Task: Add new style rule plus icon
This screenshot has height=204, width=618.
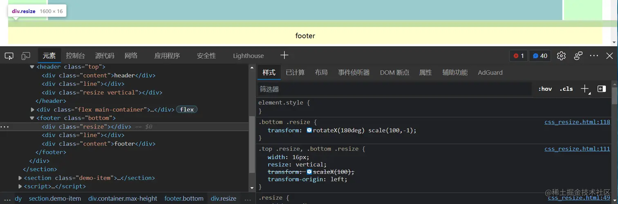Action: (585, 89)
